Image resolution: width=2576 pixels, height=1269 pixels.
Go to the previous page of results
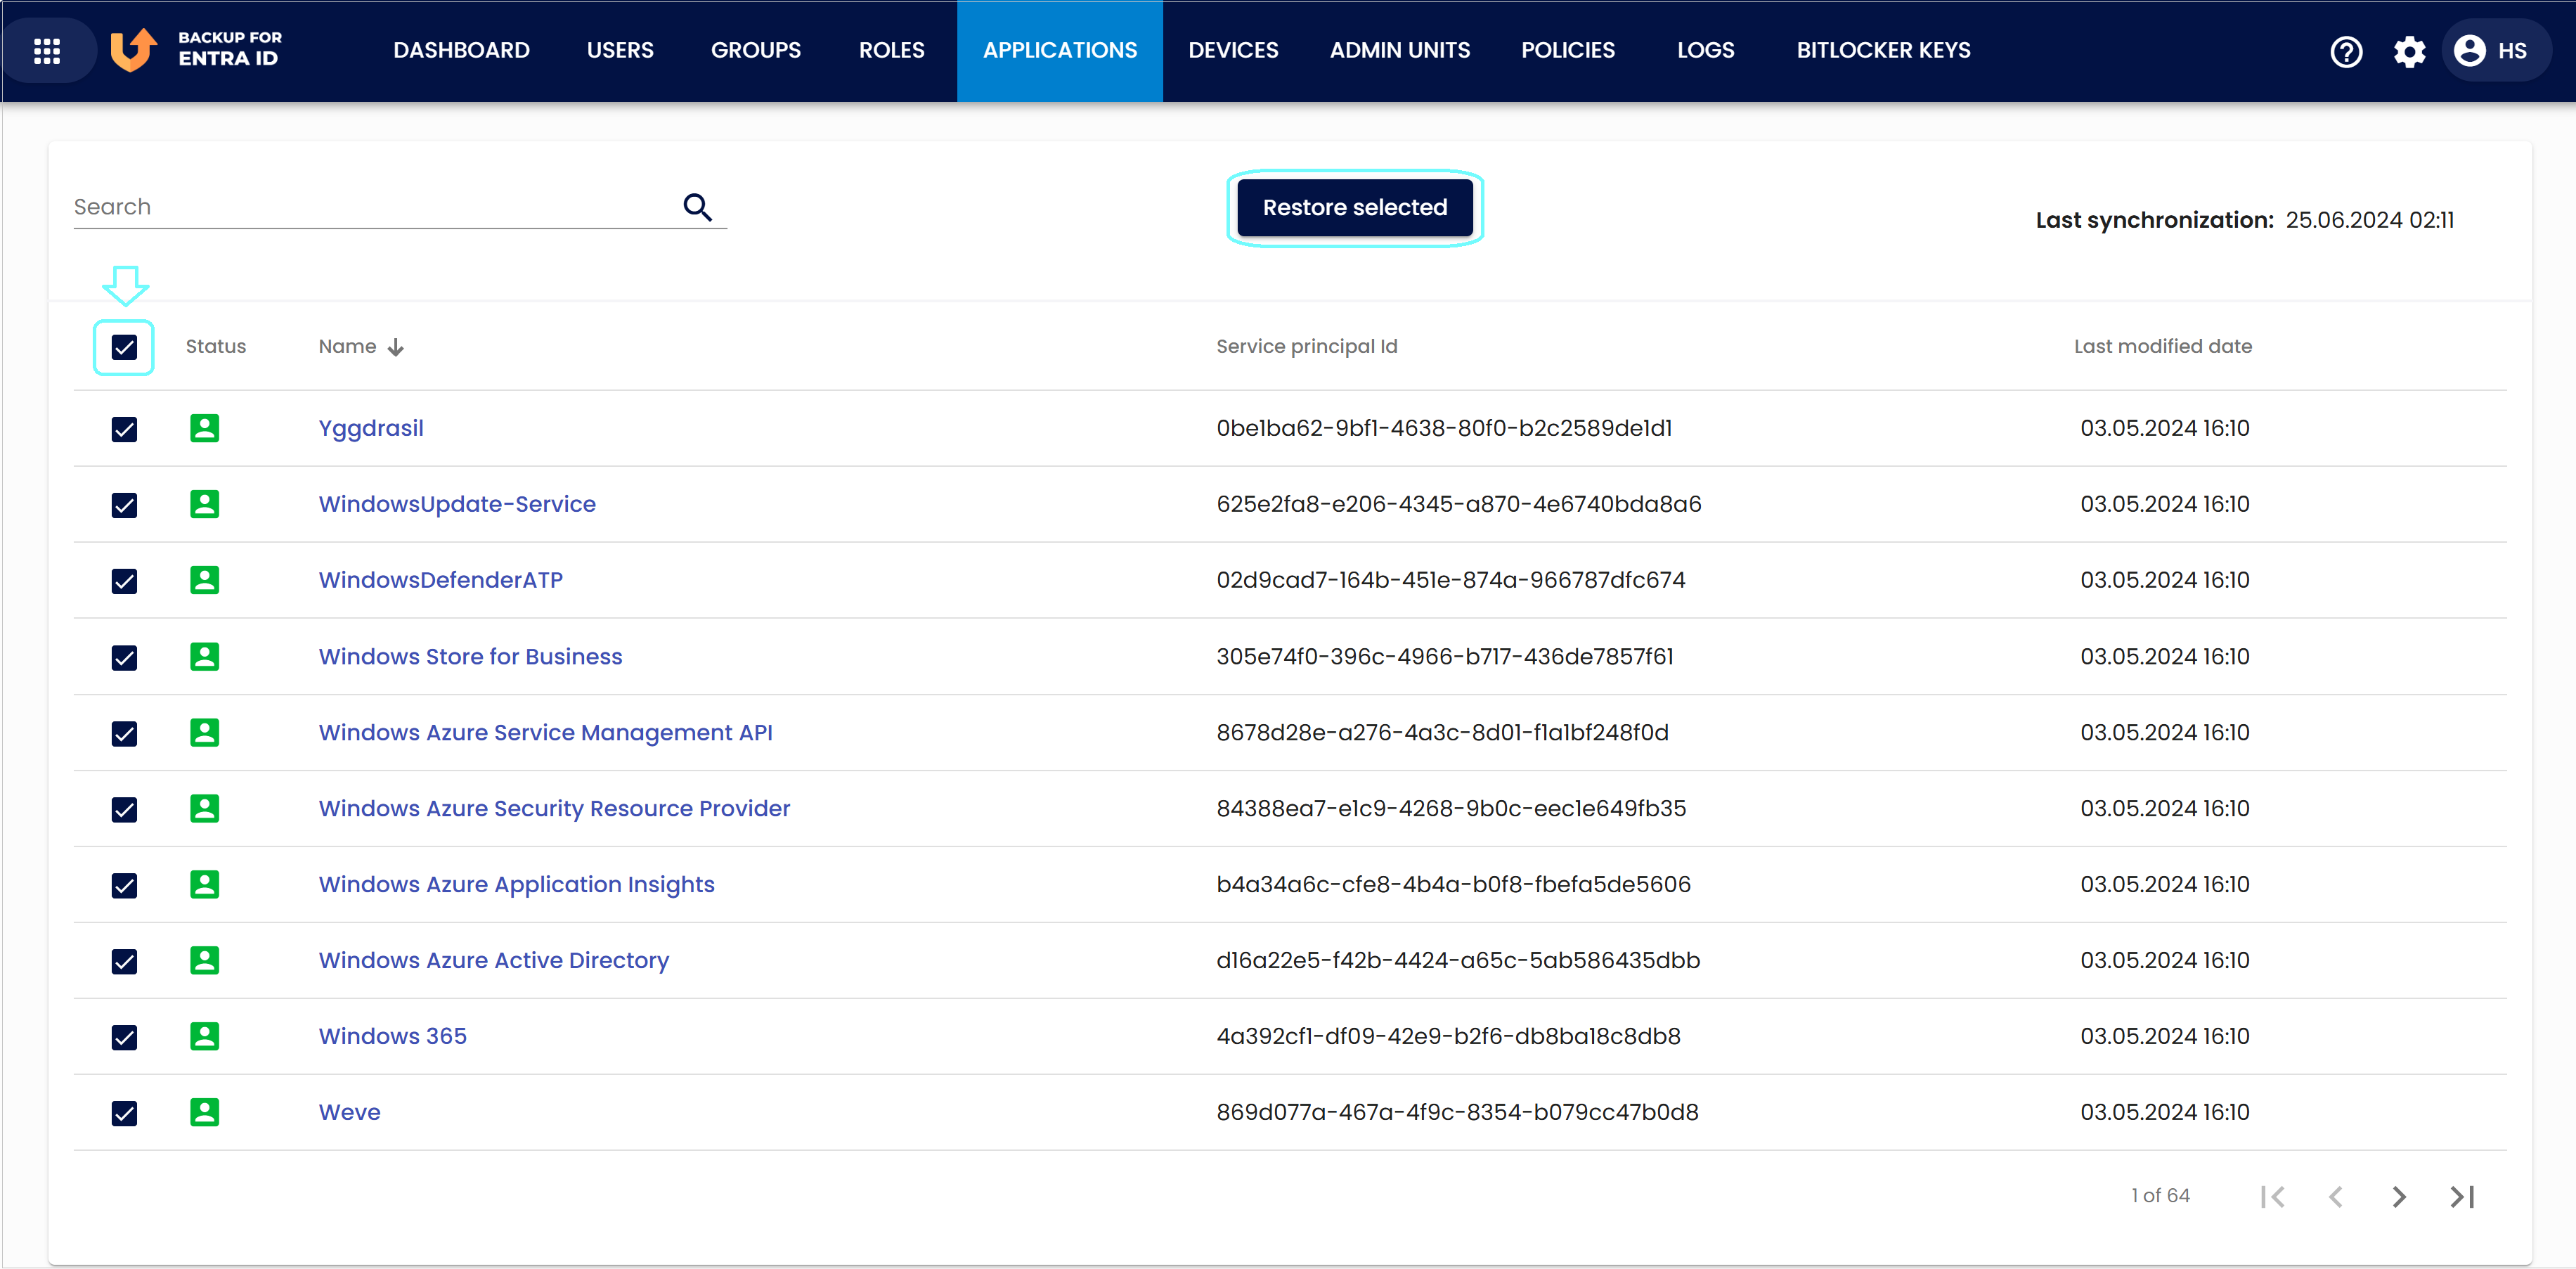[2336, 1196]
